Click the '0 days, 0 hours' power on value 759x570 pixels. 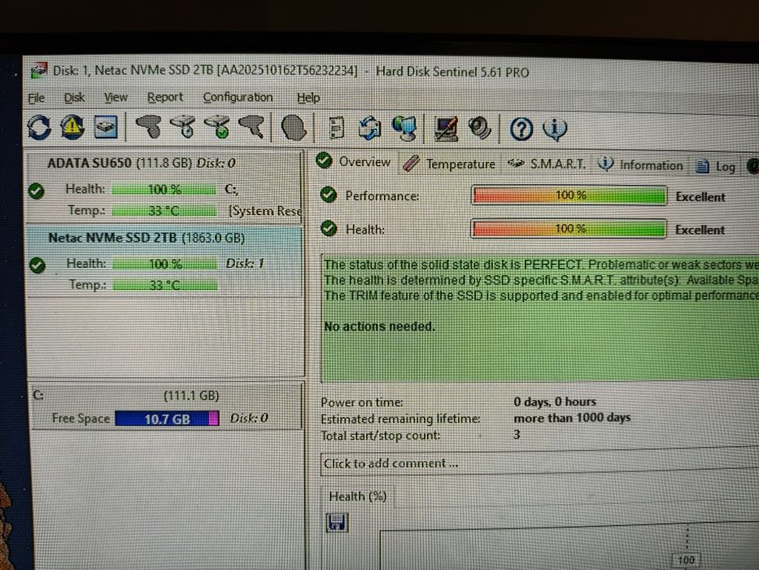point(555,401)
